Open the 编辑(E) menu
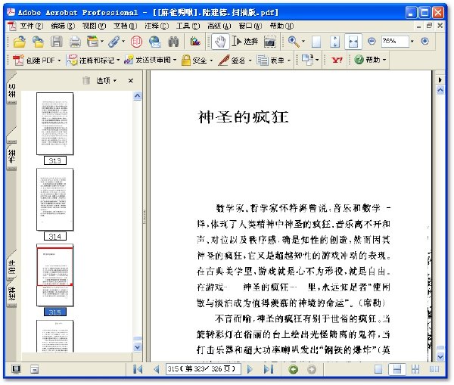 click(63, 26)
